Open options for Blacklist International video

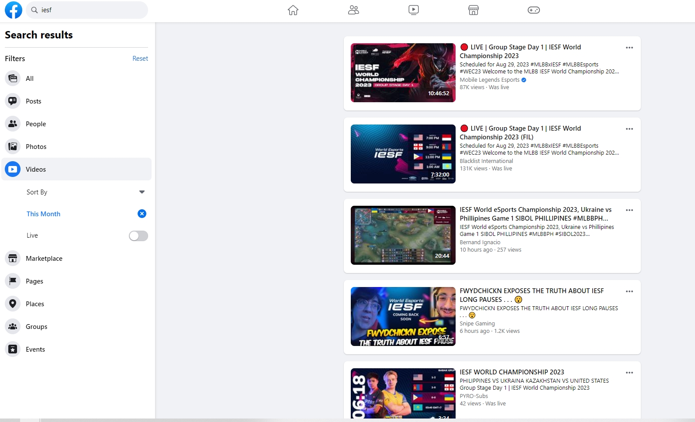pos(629,129)
